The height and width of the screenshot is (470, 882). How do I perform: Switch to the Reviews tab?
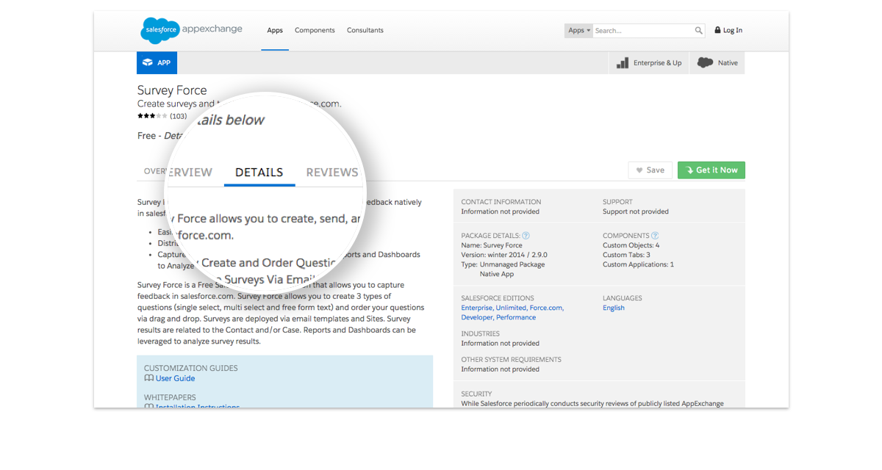tap(332, 173)
